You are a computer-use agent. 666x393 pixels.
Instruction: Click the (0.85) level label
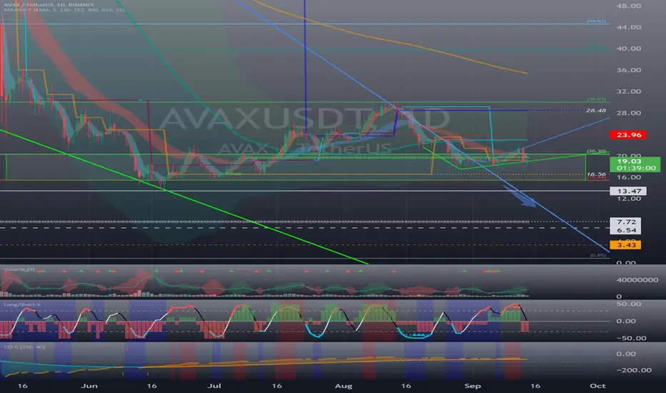tap(598, 255)
